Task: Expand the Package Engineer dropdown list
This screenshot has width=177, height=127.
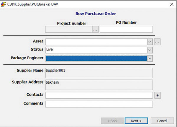Action: coord(150,58)
